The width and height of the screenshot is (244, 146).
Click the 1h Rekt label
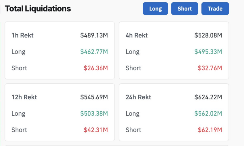pos(22,35)
